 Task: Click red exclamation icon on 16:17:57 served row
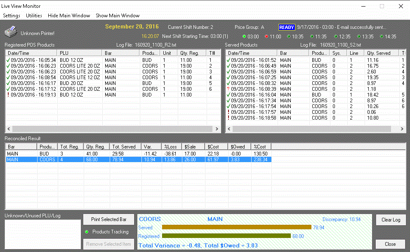(x=229, y=112)
